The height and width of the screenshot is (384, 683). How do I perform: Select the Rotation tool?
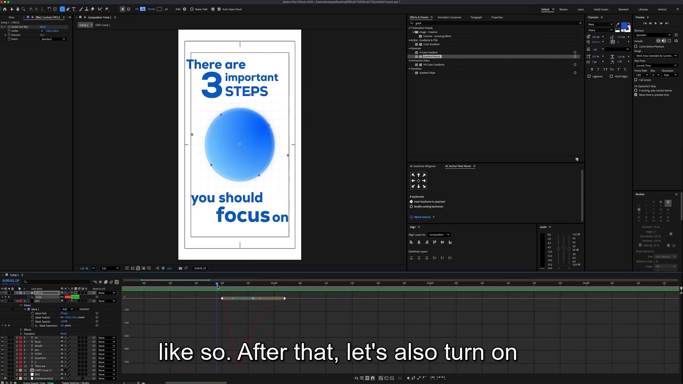pos(49,9)
